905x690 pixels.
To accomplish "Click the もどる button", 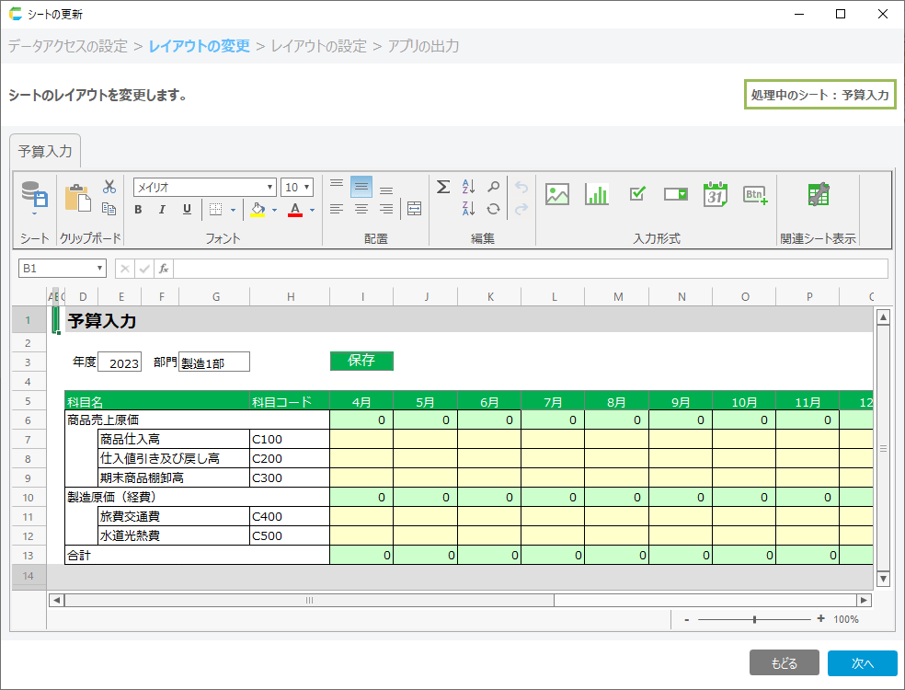I will pyautogui.click(x=784, y=663).
